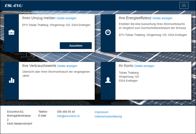Click 'Erstellen Sie eine Auswertung' description text
Image resolution: width=196 pixels, height=134 pixels.
coord(152,26)
